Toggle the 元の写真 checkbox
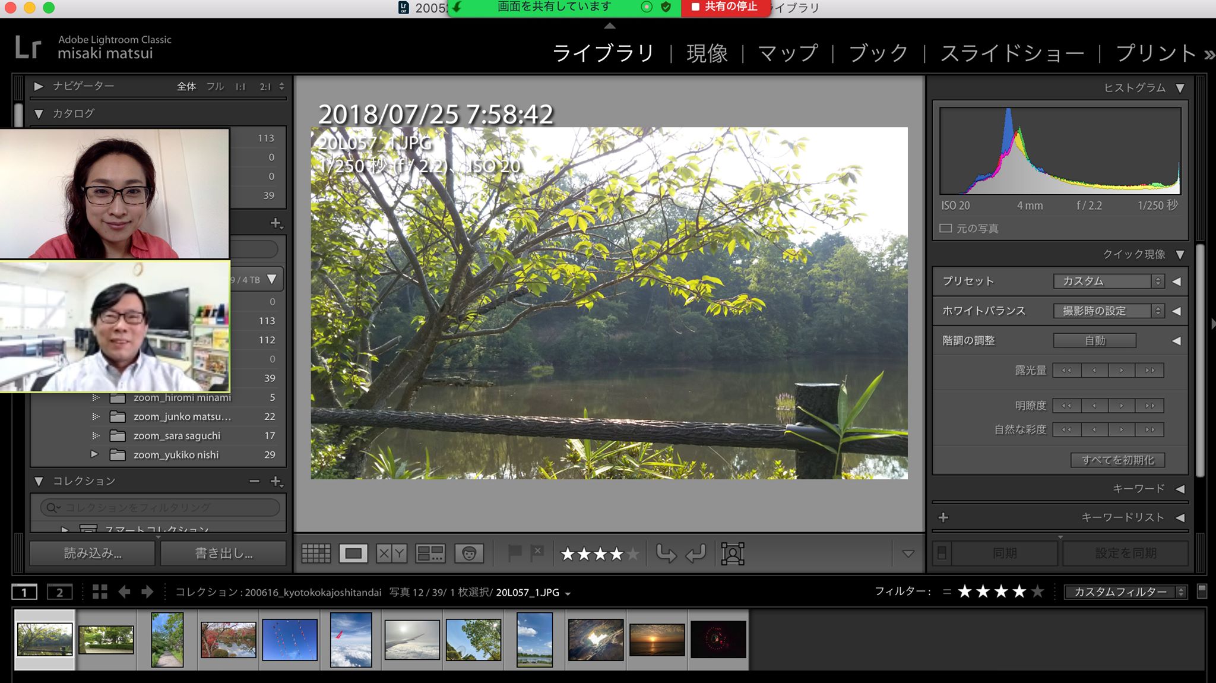 [946, 228]
